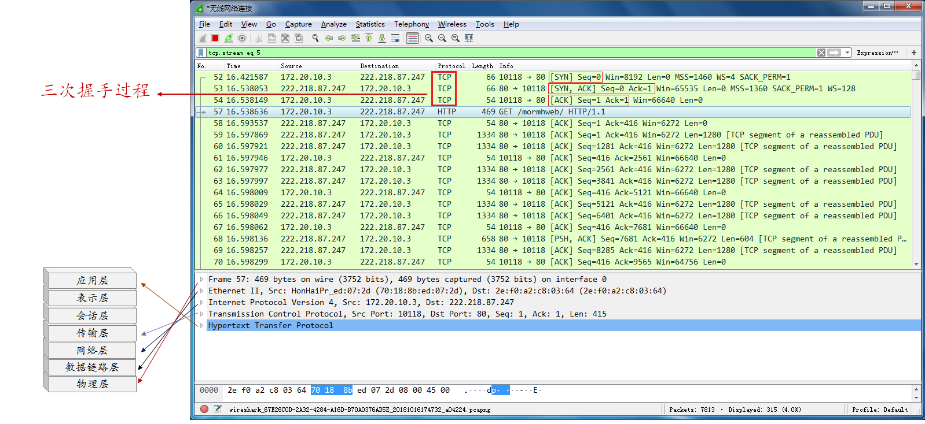Find a packet with magnifier icon
This screenshot has width=925, height=424.
315,38
